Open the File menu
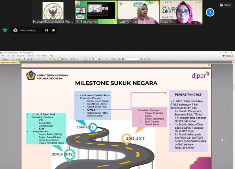Image resolution: width=235 pixels, height=169 pixels. (4, 56)
